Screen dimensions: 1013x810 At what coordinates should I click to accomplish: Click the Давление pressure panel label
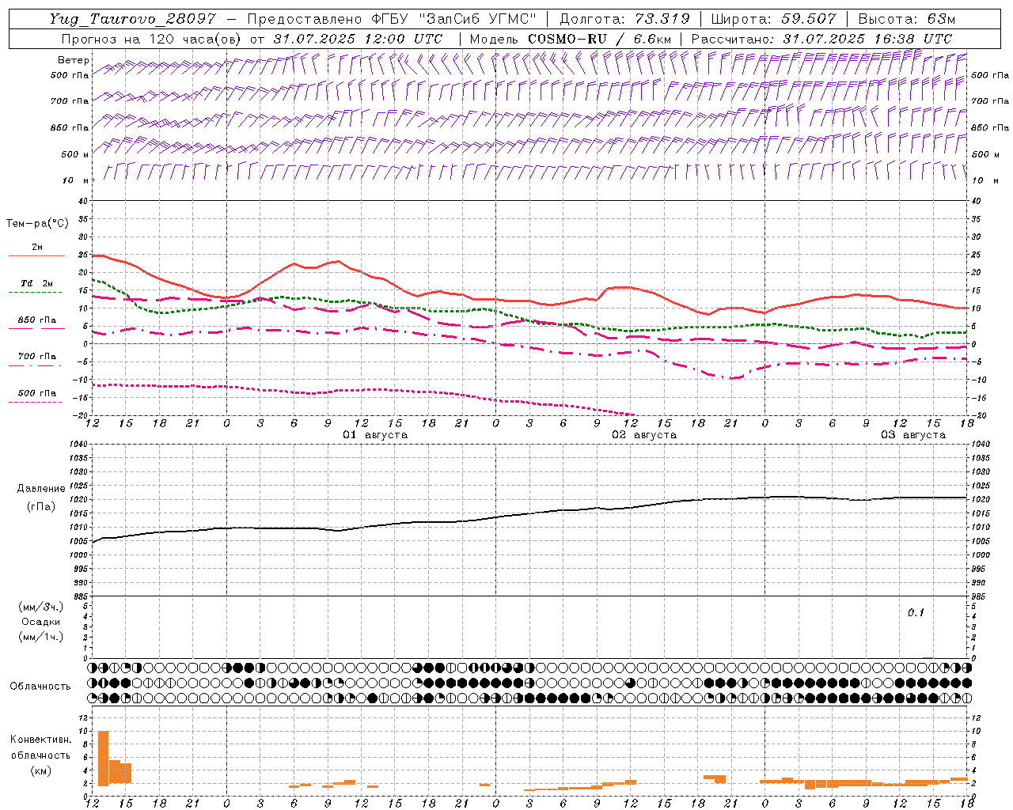pos(41,489)
